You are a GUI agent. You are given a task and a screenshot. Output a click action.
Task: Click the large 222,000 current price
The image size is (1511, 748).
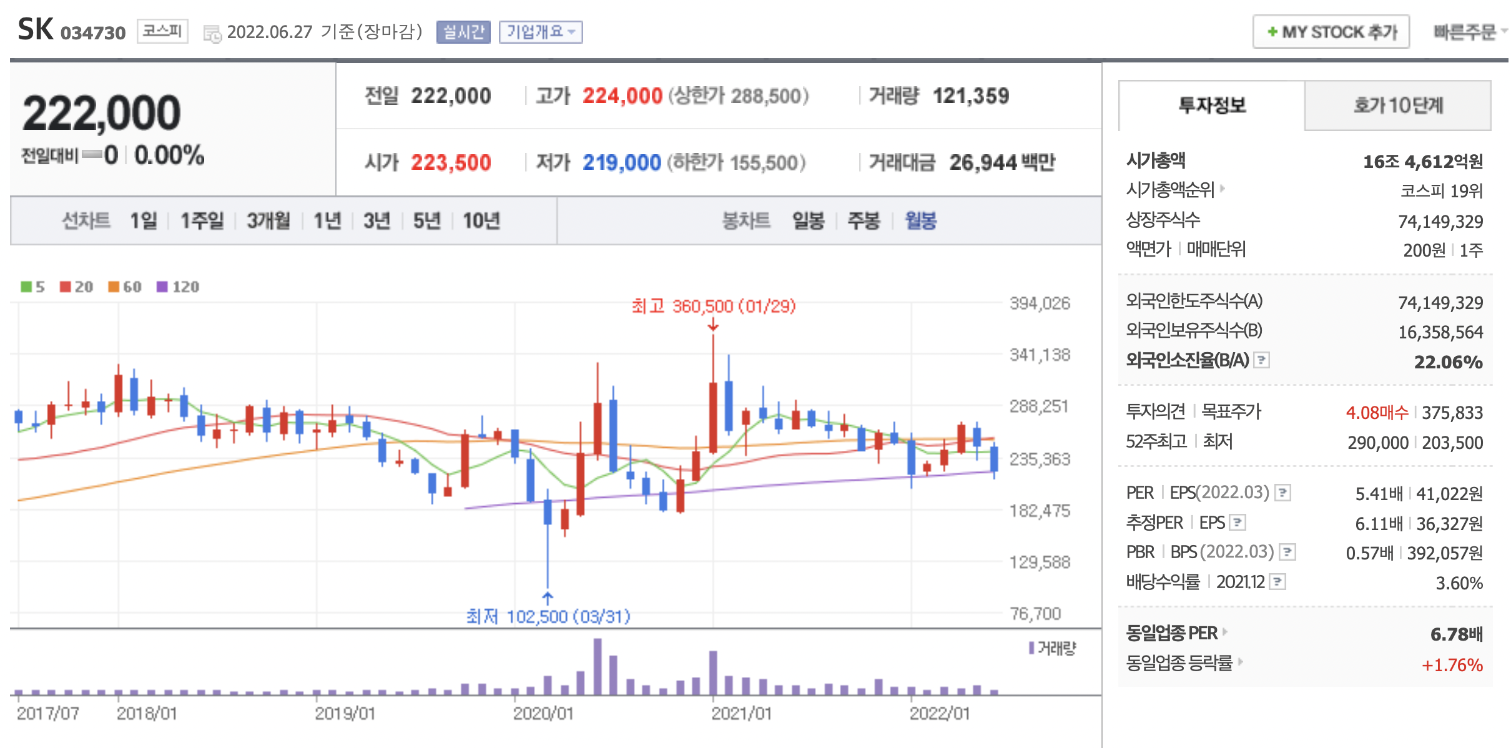[102, 114]
